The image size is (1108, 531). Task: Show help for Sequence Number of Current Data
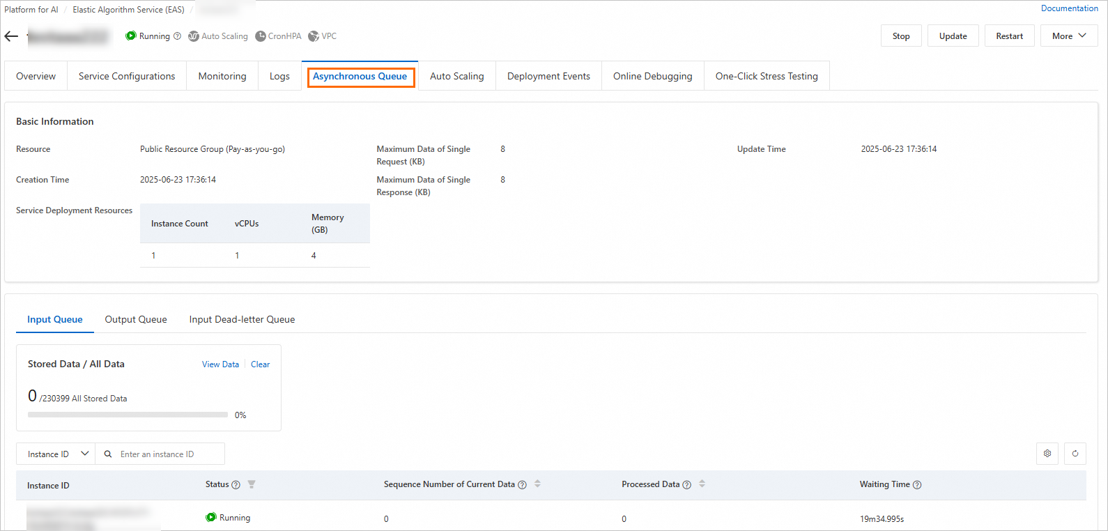pos(522,485)
